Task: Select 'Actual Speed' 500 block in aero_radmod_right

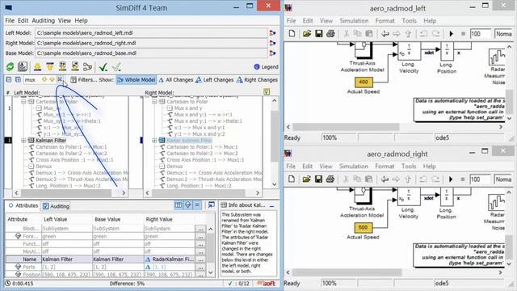Action: (363, 227)
